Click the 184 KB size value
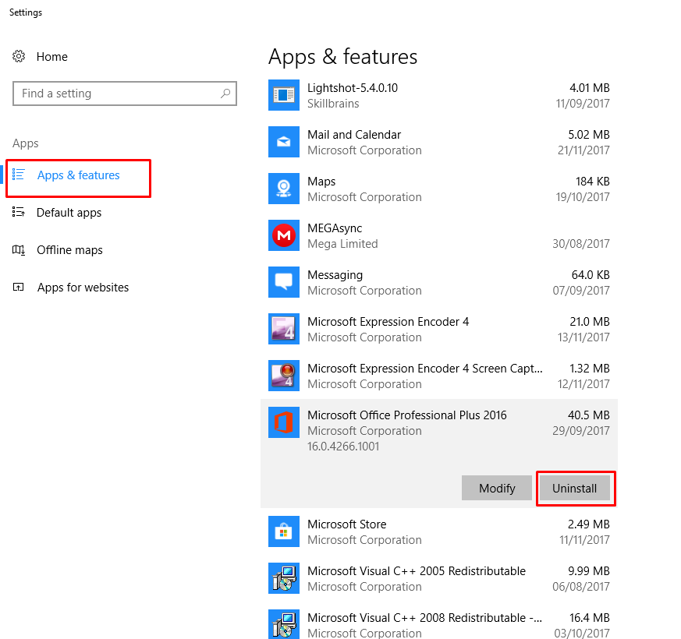Viewport: 681px width, 639px height. point(592,182)
